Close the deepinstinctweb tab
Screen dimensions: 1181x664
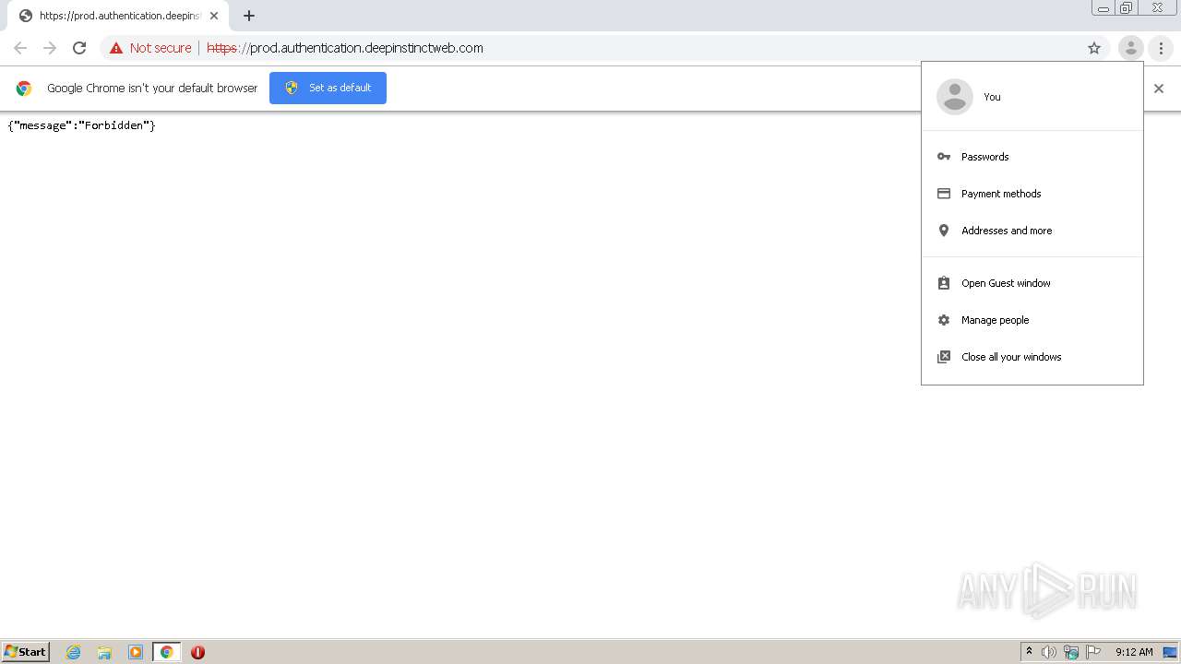click(x=214, y=16)
